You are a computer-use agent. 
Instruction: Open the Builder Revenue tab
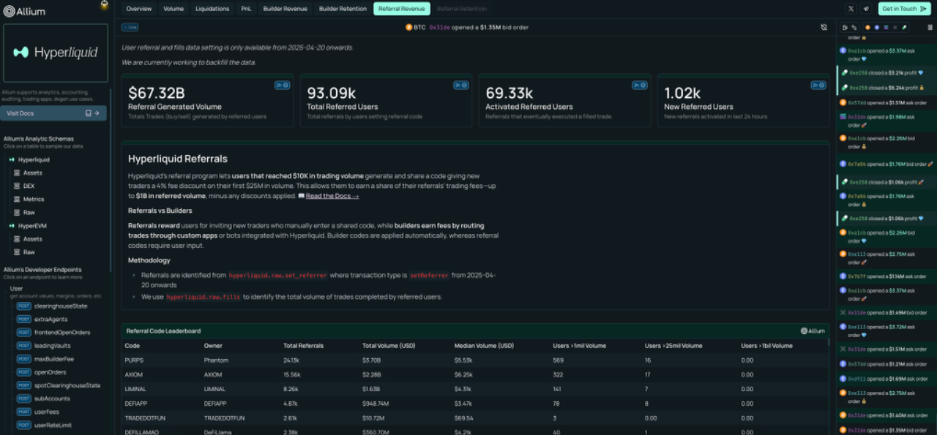pyautogui.click(x=285, y=9)
